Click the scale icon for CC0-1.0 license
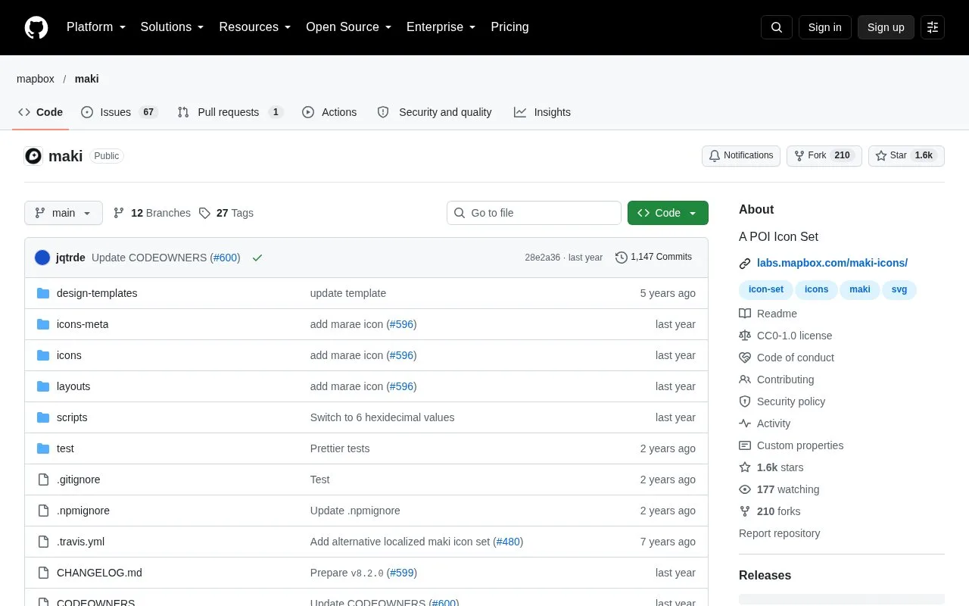The height and width of the screenshot is (606, 969). [x=745, y=336]
